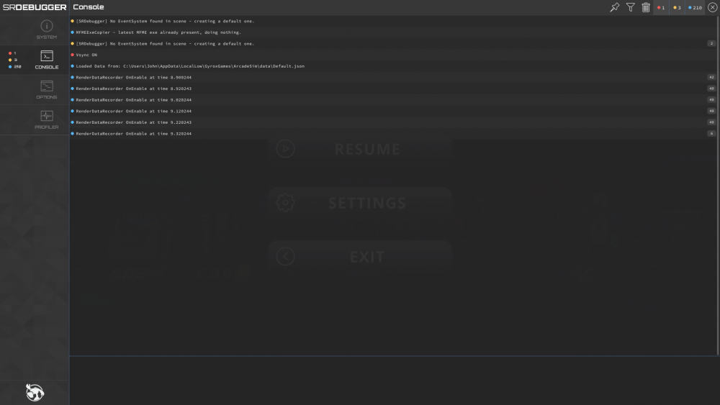Toggle warning messages filter showing 3
Image resolution: width=720 pixels, height=405 pixels.
tap(677, 7)
